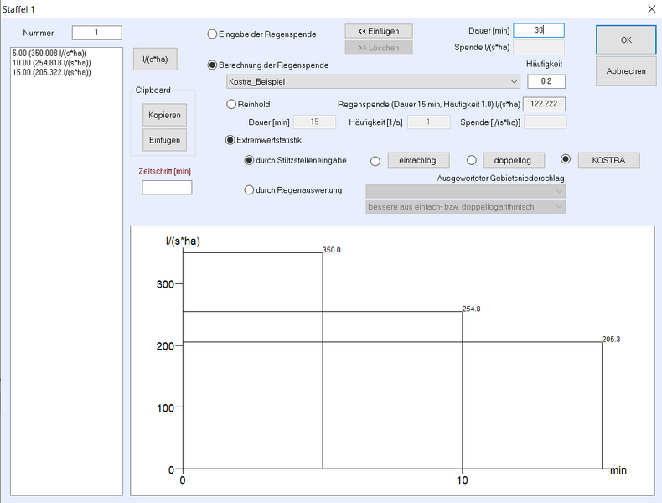Select 'Eingabe der Regenspende' radio button
Viewport: 662px width, 503px height.
(212, 34)
